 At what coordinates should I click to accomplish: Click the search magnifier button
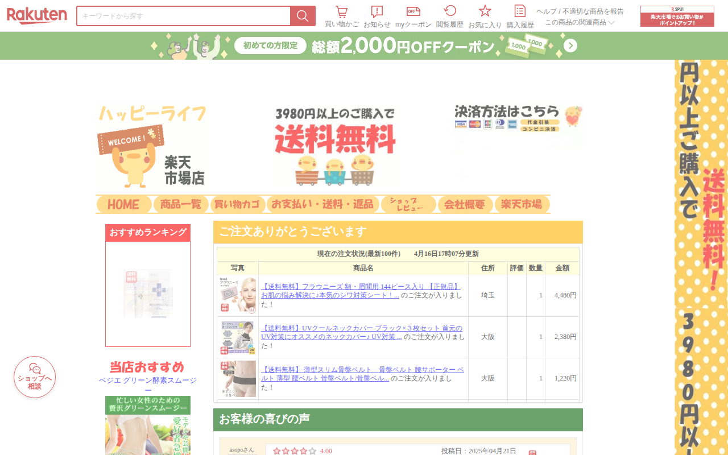pos(303,16)
